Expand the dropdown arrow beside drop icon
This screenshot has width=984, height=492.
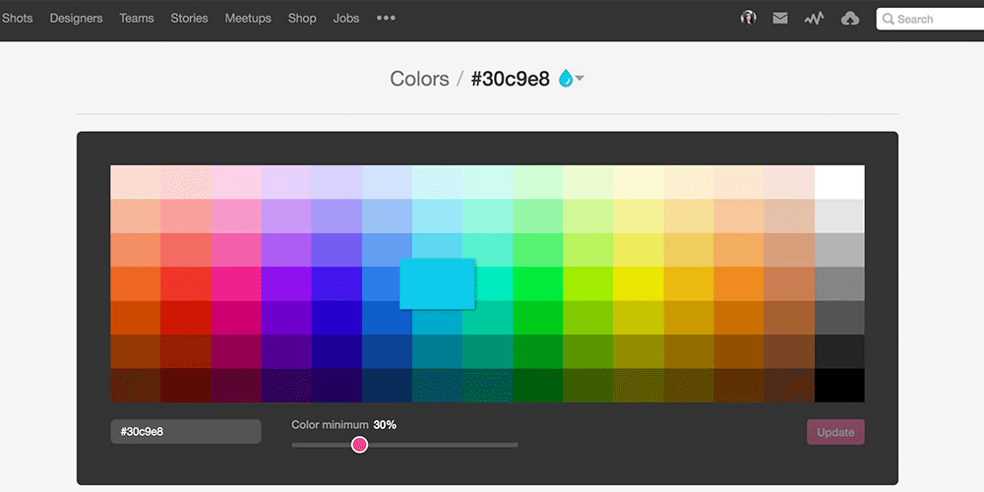(x=580, y=79)
